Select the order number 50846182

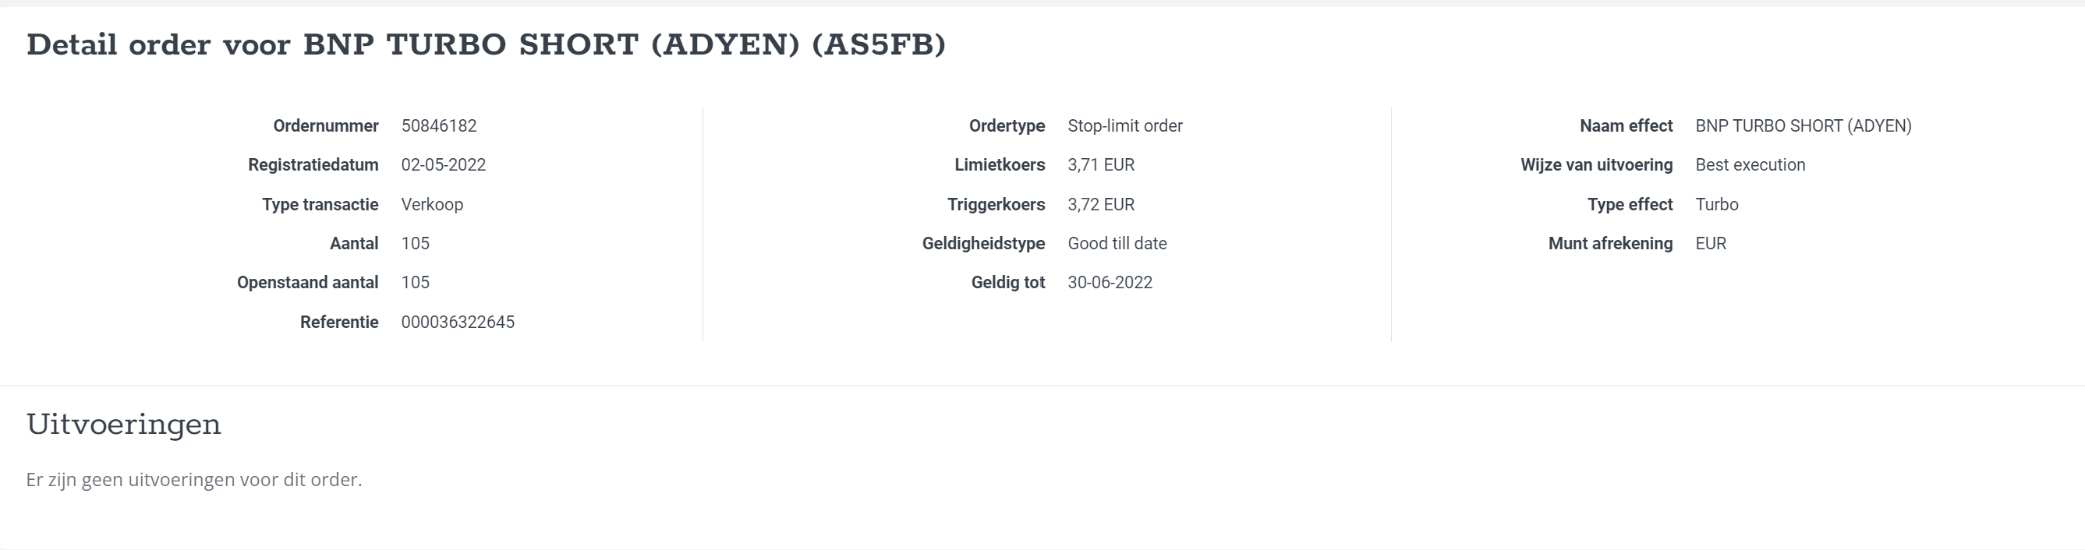[439, 126]
